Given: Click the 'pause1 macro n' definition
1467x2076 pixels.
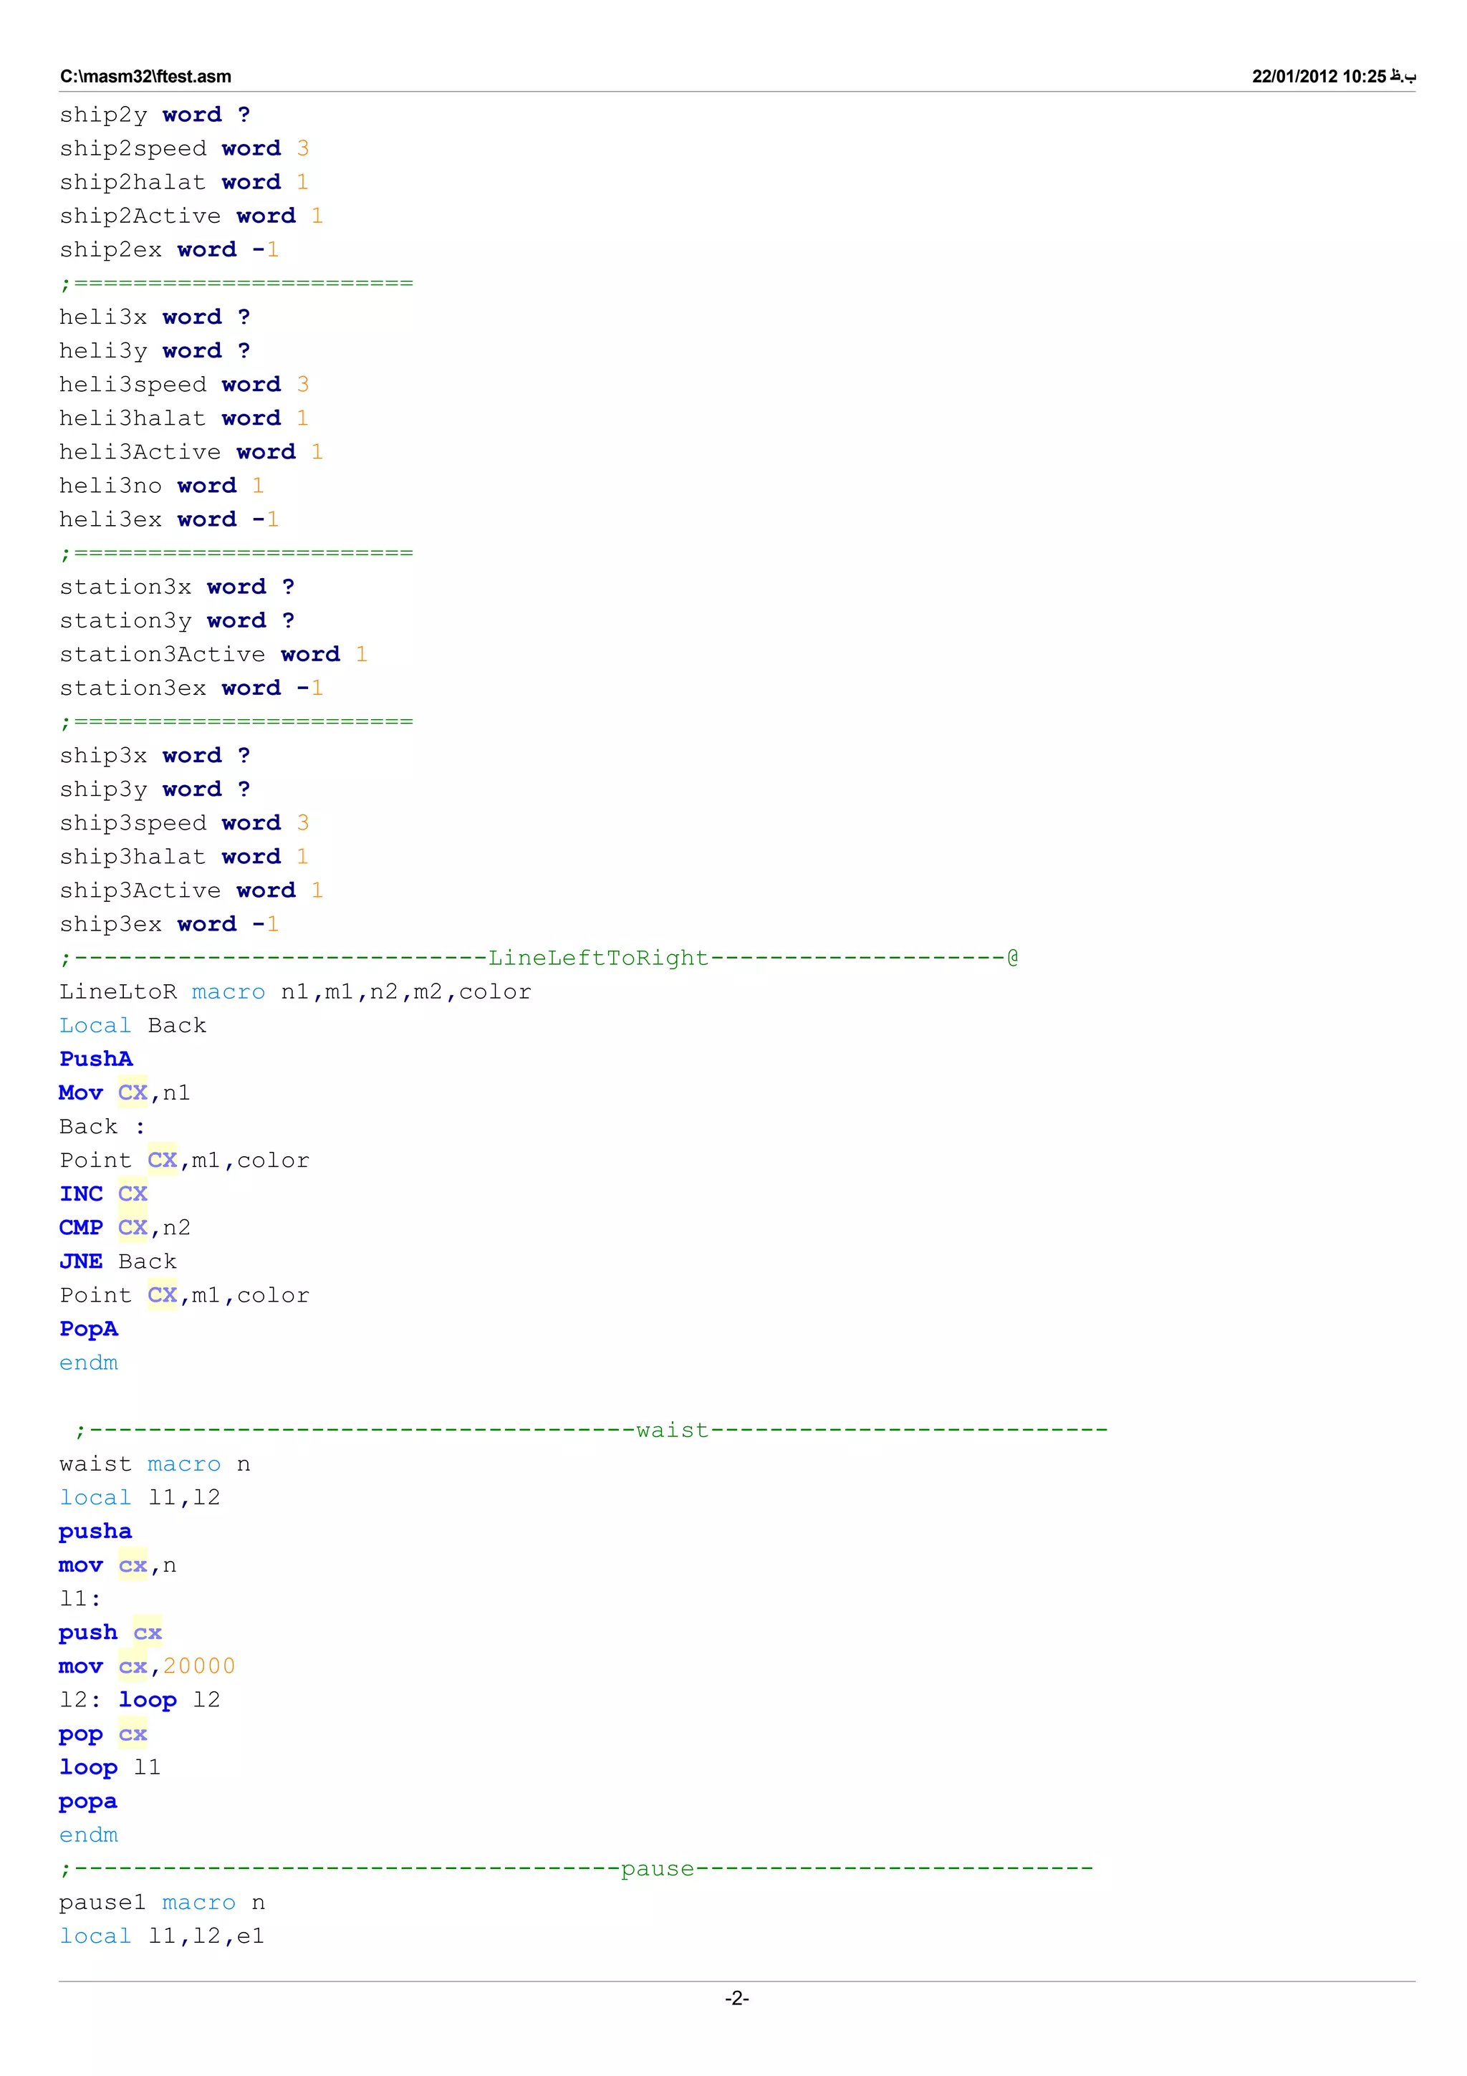Looking at the screenshot, I should coord(162,1903).
